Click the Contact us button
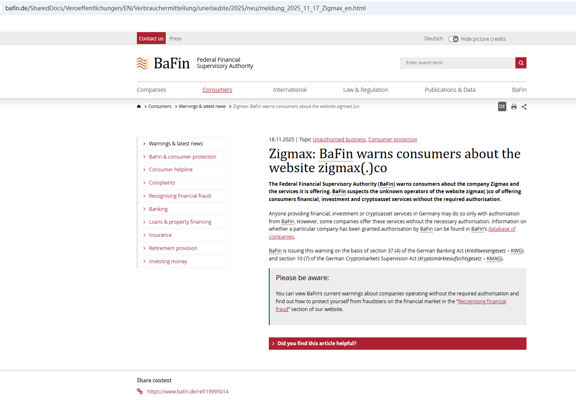The width and height of the screenshot is (576, 400). pos(151,38)
